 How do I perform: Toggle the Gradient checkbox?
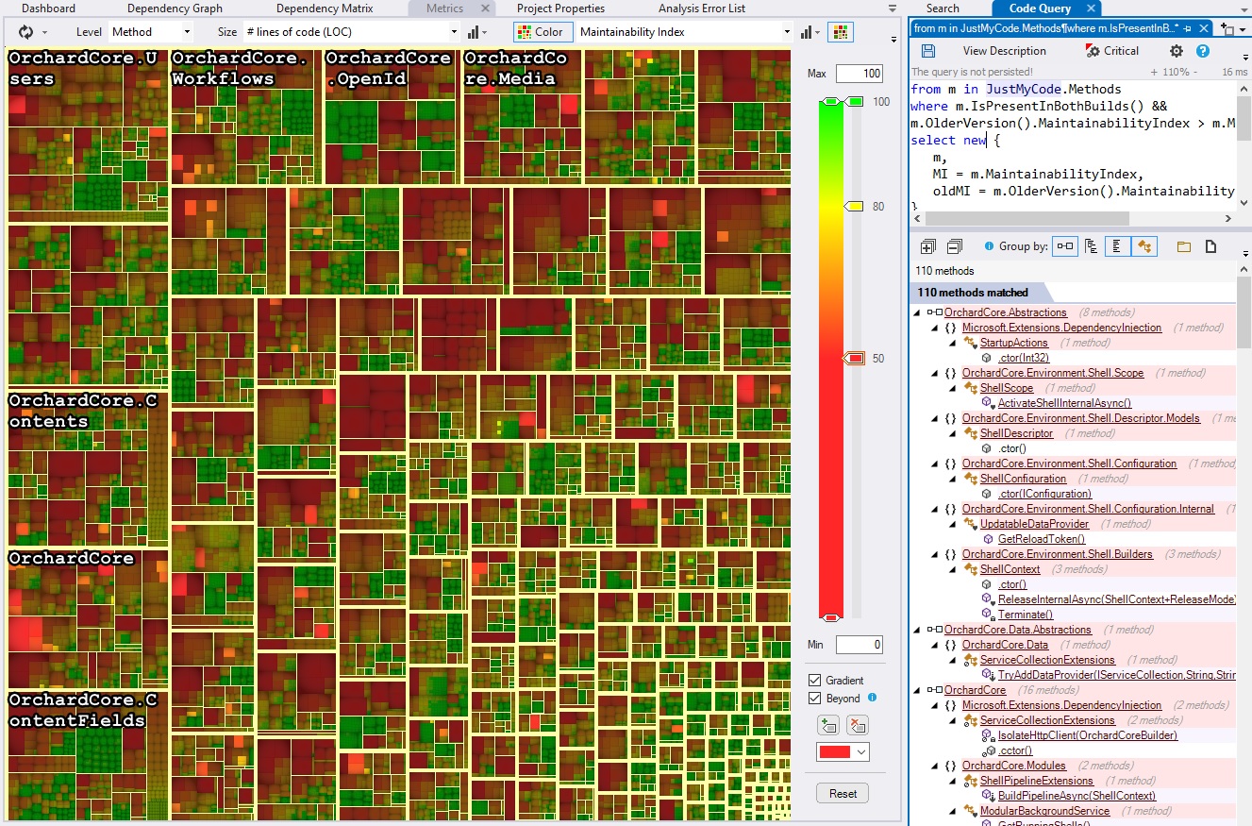tap(814, 680)
